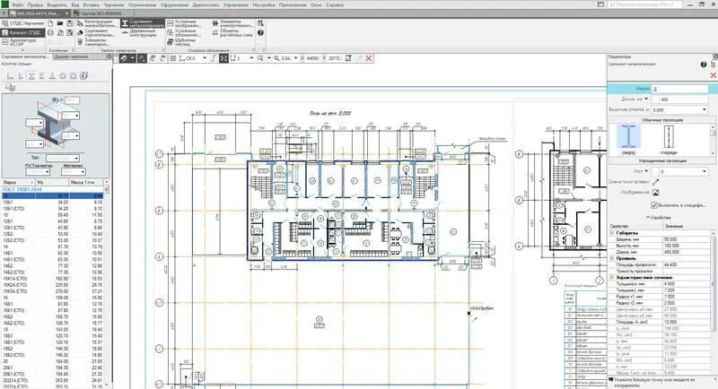Click the help icon in Параметры panel
Viewport: 718px width, 389px height.
[x=705, y=65]
